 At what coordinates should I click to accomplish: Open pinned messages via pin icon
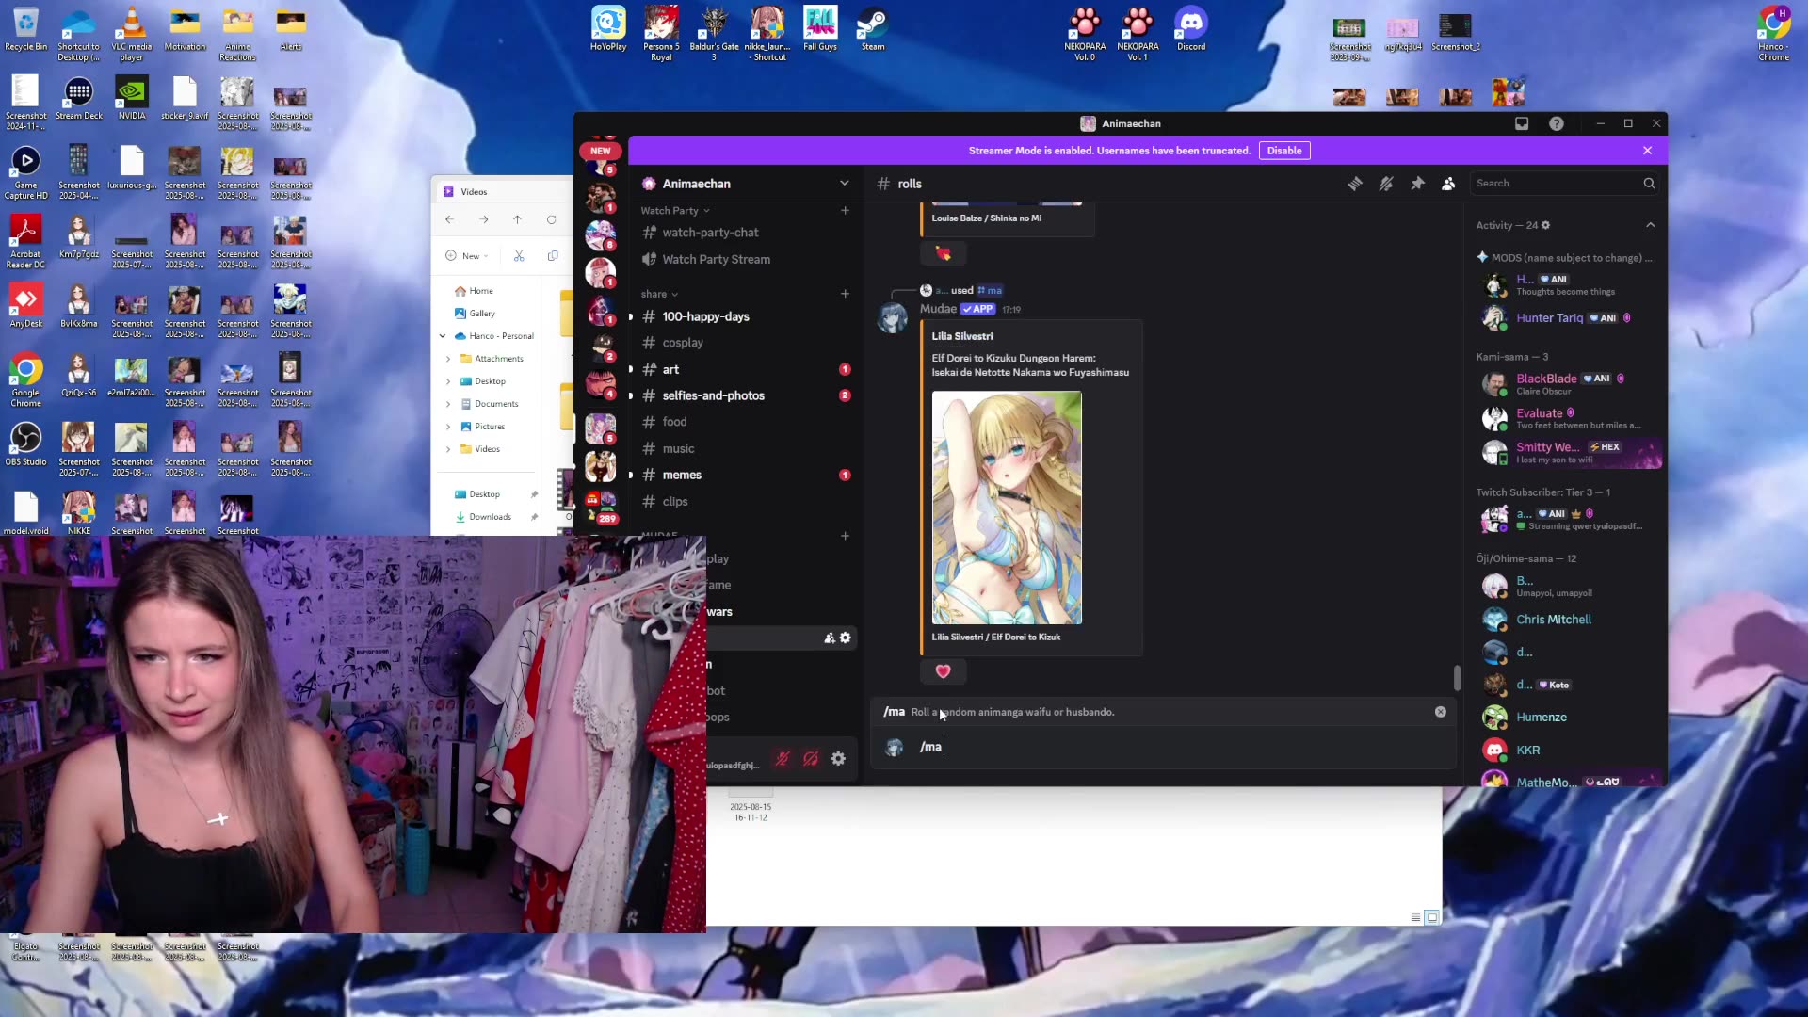[1417, 184]
